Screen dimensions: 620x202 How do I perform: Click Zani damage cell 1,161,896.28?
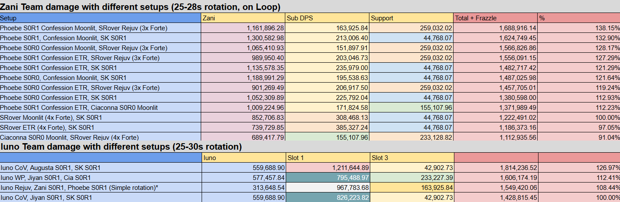[243, 28]
